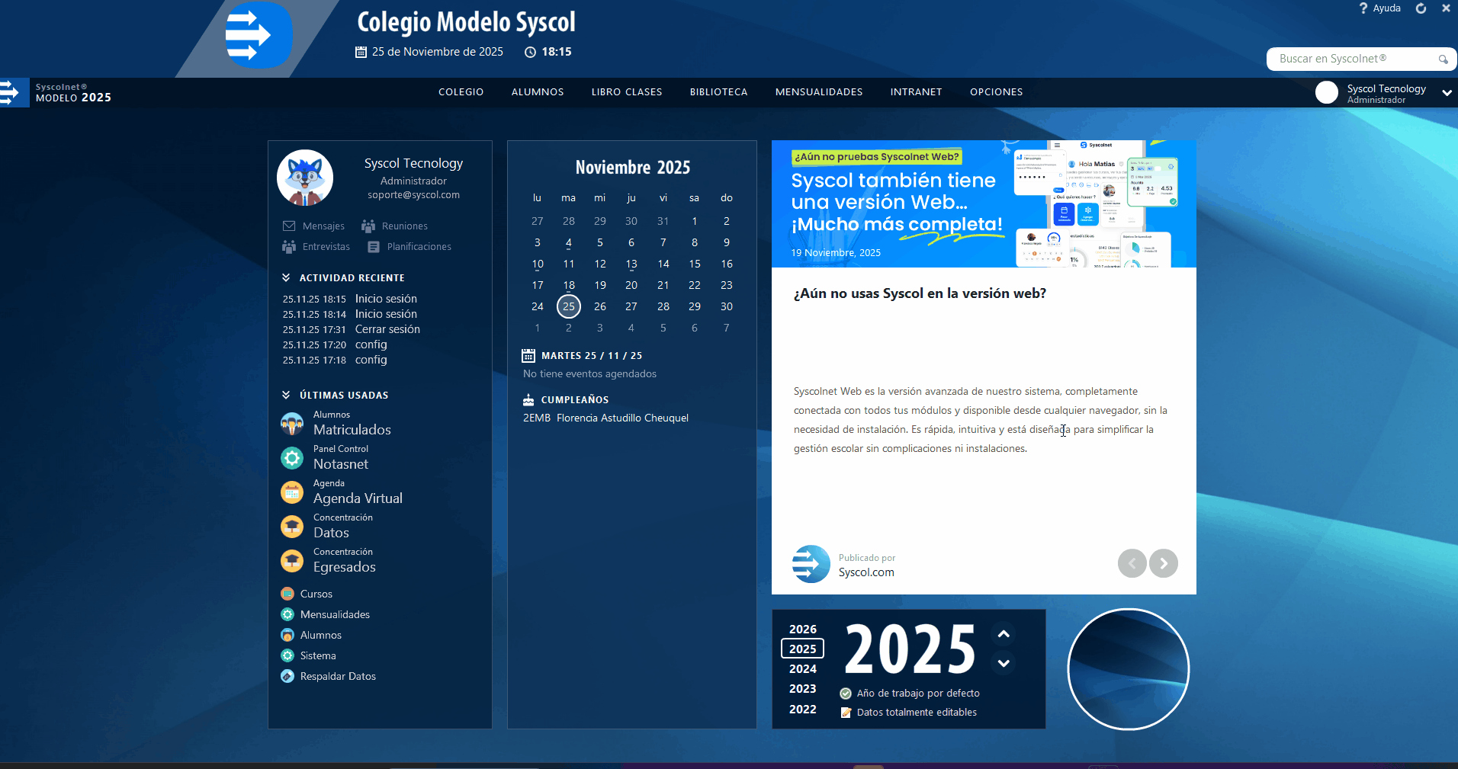
Task: Click the 17:31 Cerrar sesión activity entry
Action: click(352, 329)
